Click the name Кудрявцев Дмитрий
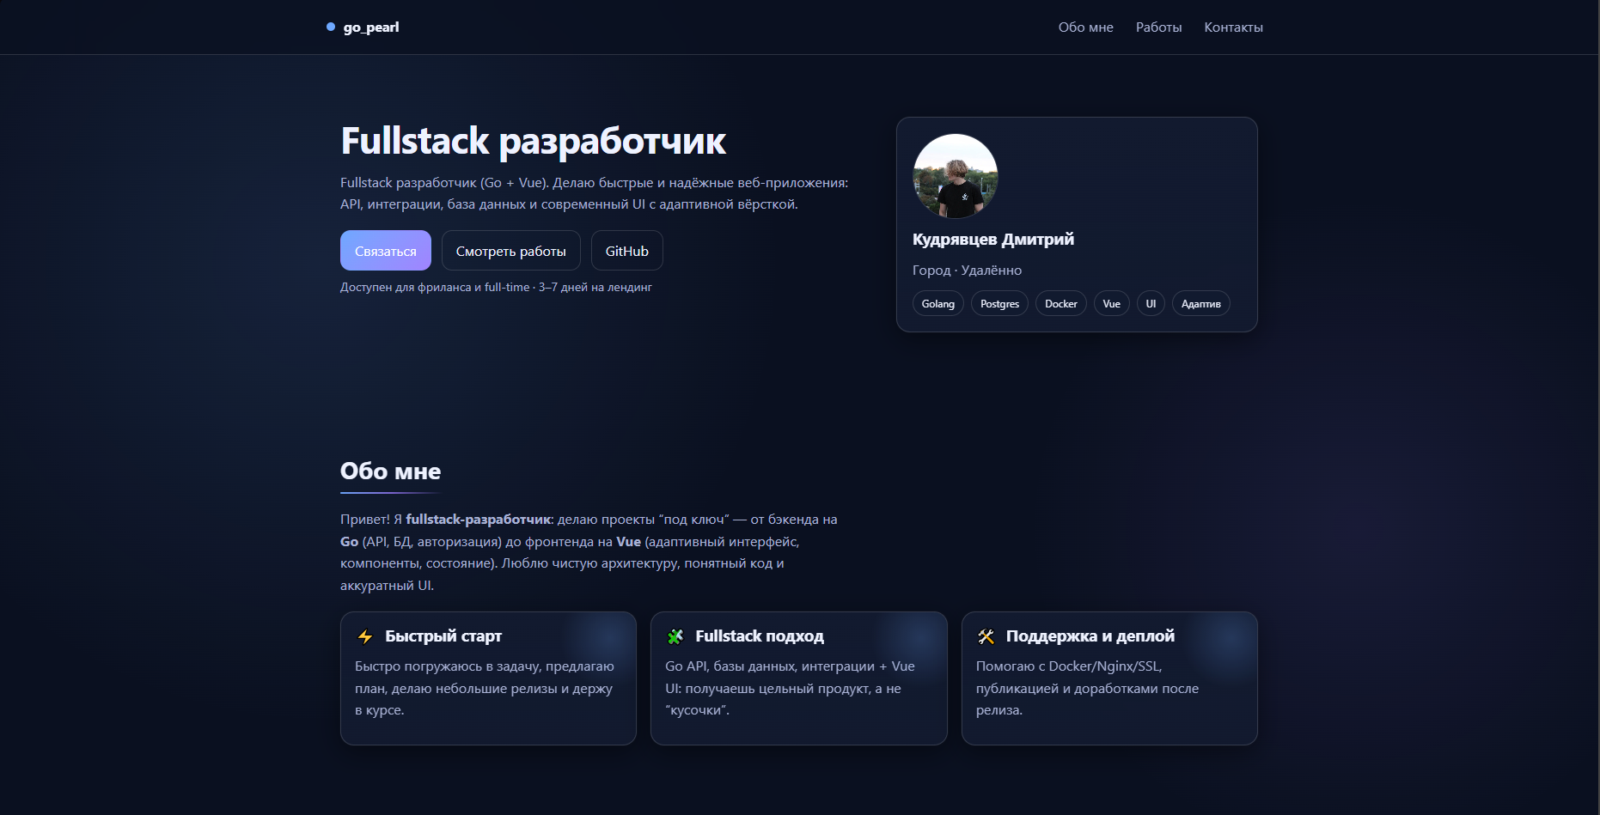Screen dimensions: 1600x815 tap(993, 240)
